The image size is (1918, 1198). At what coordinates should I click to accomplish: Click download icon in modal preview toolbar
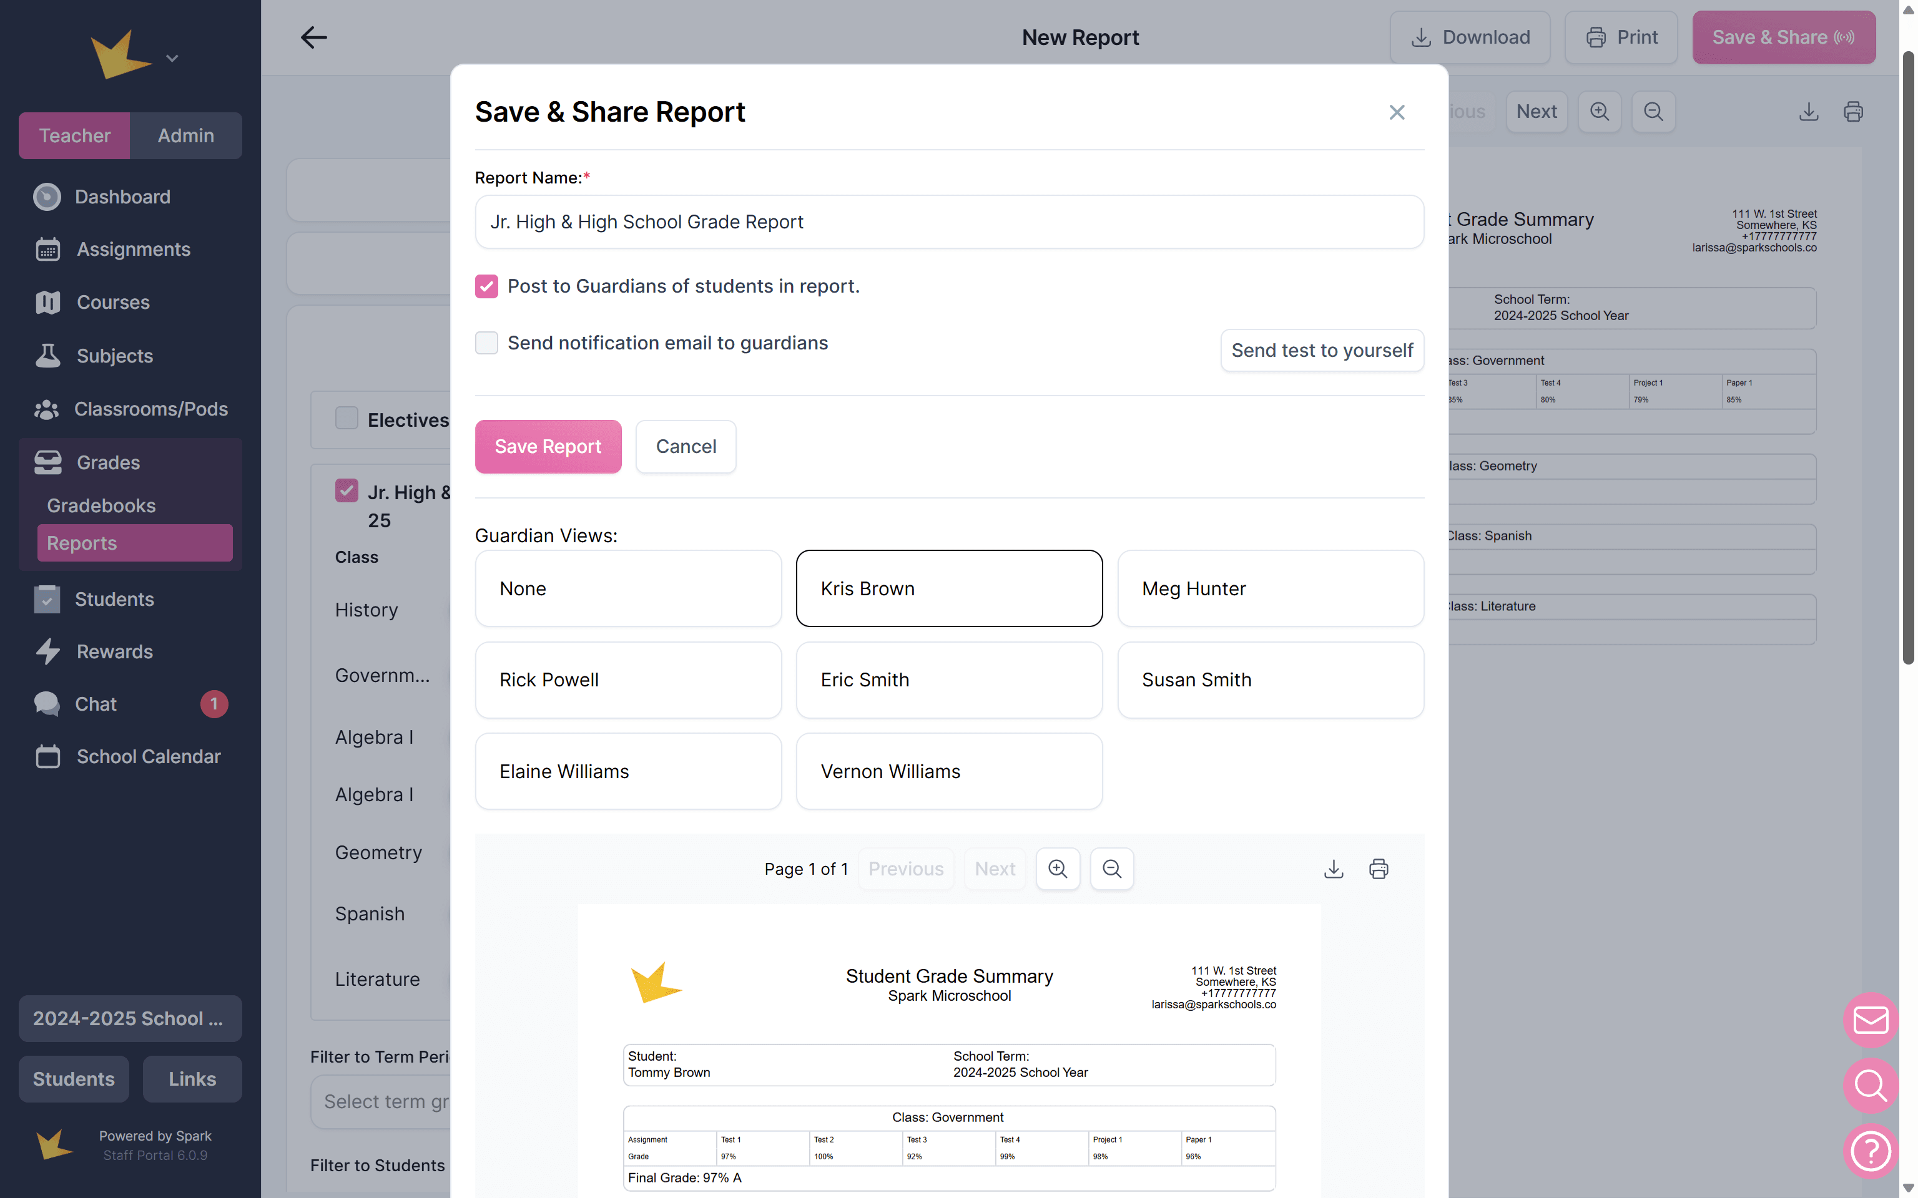pos(1333,869)
